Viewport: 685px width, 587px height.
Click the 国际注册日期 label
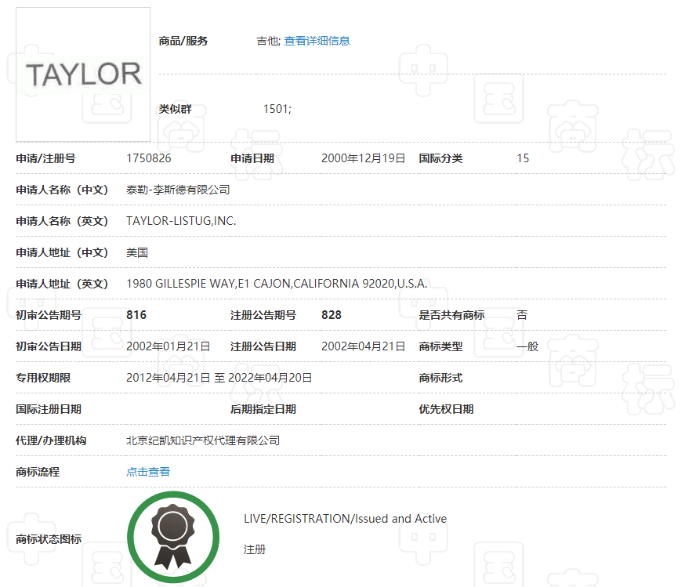(49, 409)
